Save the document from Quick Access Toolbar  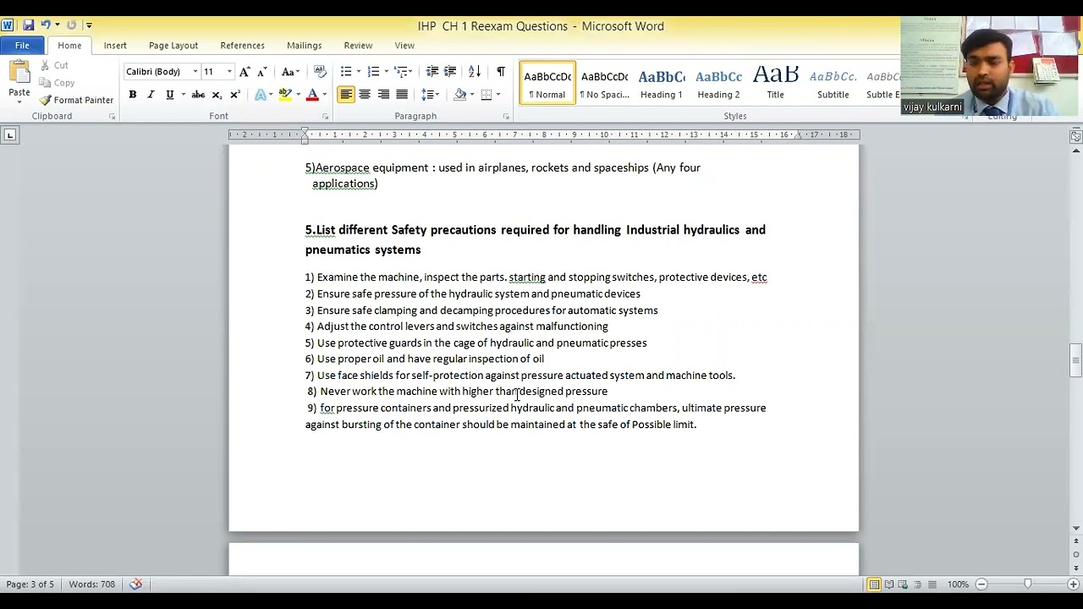(x=29, y=25)
